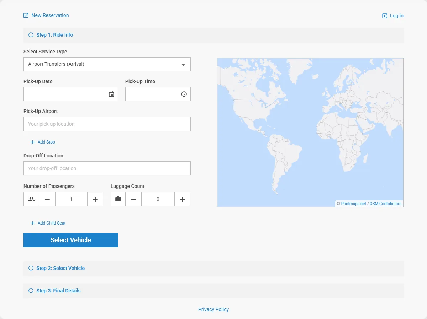Click the luggage count value field

[x=158, y=199]
